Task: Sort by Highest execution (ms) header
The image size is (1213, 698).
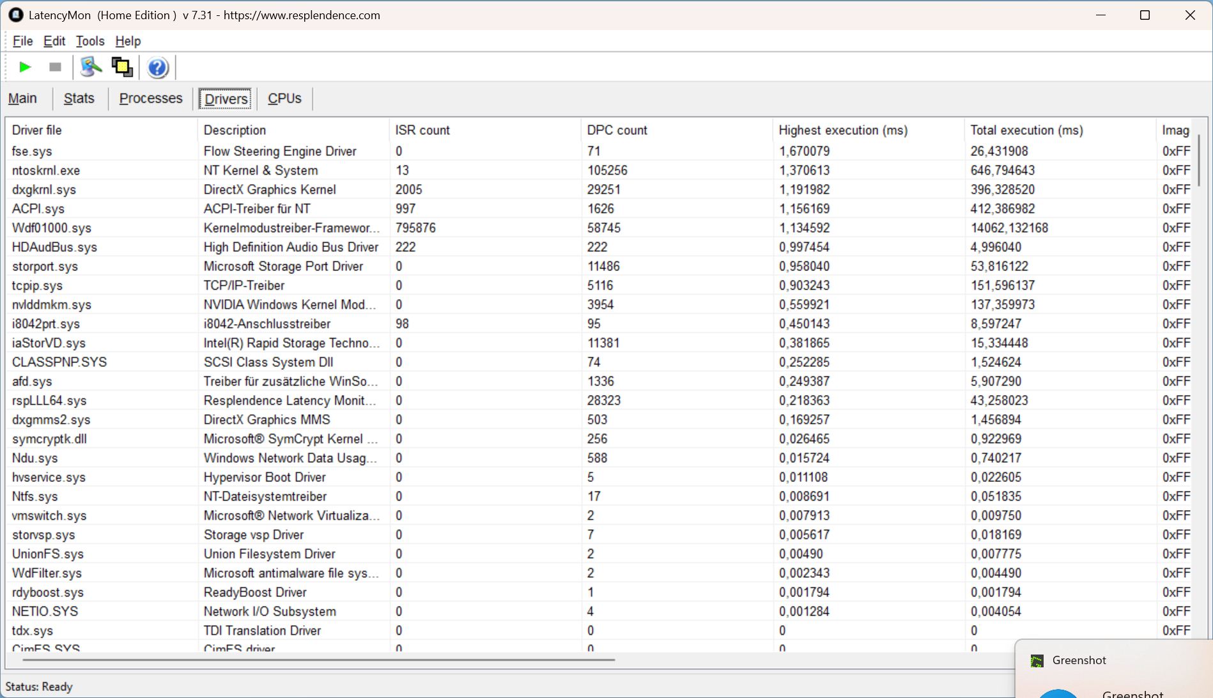Action: click(x=869, y=130)
